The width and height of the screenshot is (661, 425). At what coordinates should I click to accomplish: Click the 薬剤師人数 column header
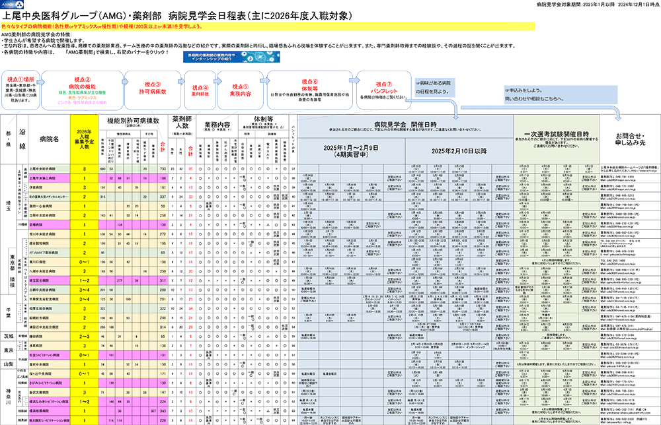click(x=182, y=125)
